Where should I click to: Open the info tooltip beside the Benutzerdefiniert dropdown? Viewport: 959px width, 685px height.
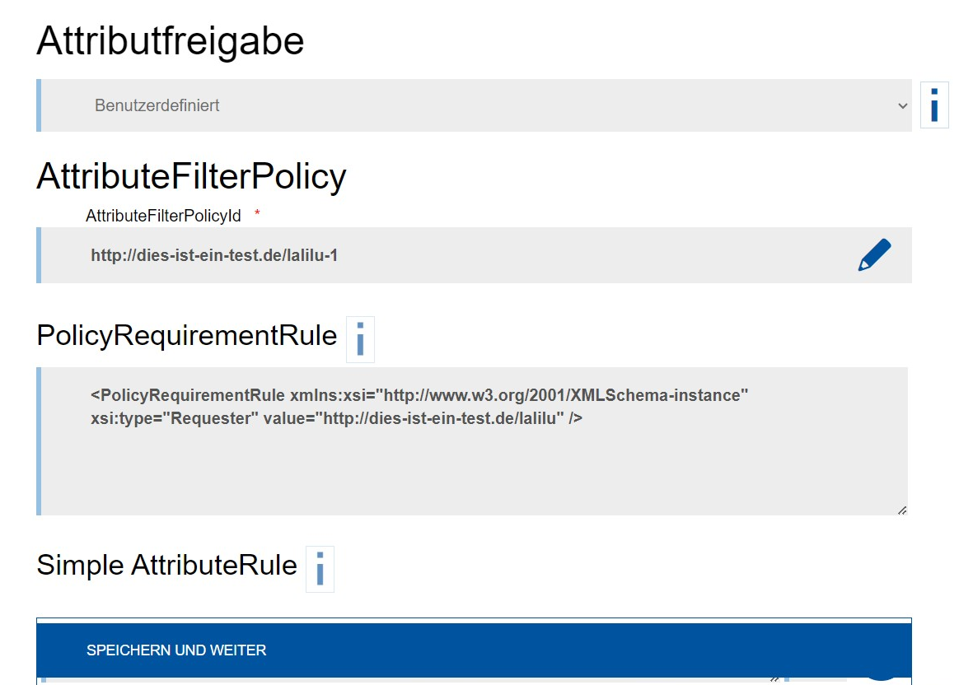click(x=933, y=105)
